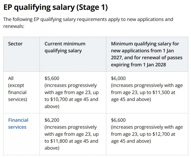Click 'expiring from 1 Jan 2028' header text
The height and width of the screenshot is (158, 191).
(x=138, y=65)
